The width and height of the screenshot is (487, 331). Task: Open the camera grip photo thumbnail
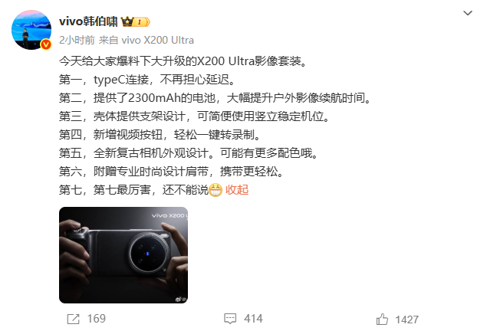tap(123, 255)
